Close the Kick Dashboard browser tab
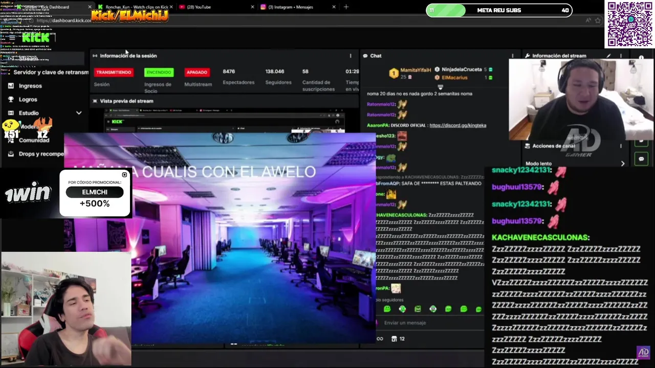655x368 pixels. click(90, 7)
